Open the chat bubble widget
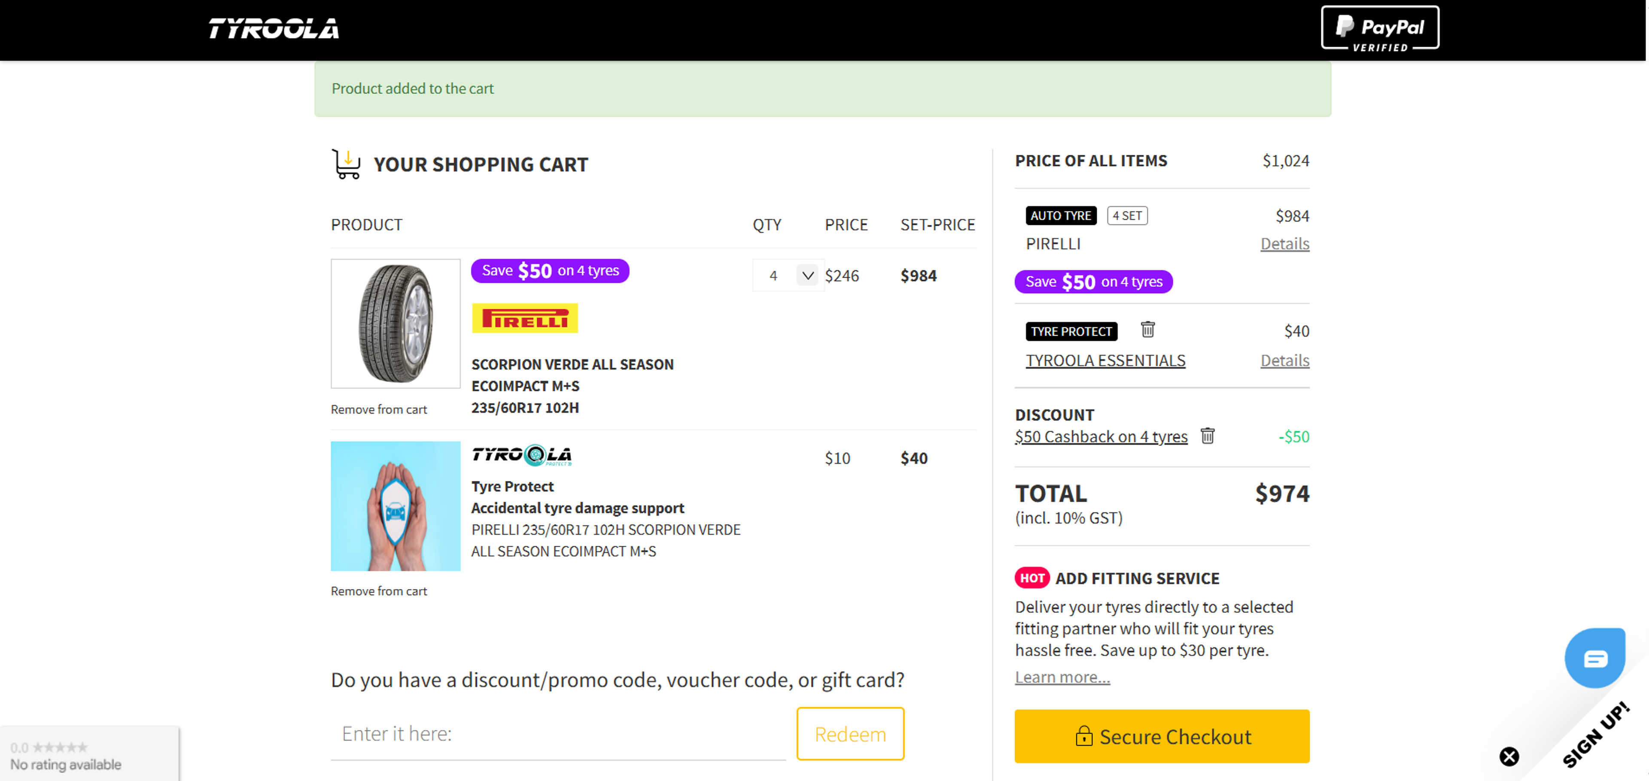The width and height of the screenshot is (1649, 781). 1594,658
